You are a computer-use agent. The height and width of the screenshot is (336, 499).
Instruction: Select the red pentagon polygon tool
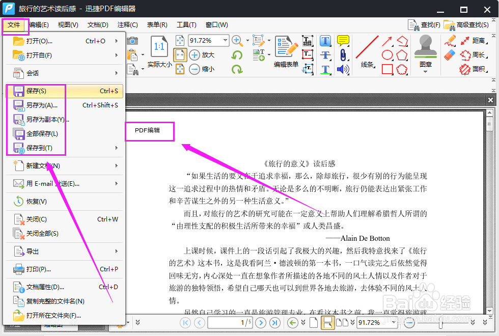tap(402, 55)
